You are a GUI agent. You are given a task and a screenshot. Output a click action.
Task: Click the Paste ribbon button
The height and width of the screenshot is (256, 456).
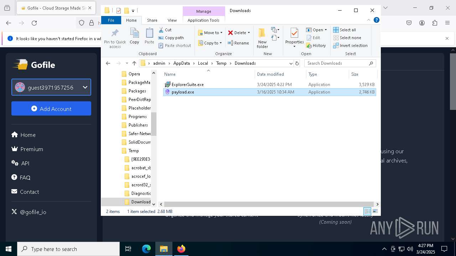(x=149, y=36)
